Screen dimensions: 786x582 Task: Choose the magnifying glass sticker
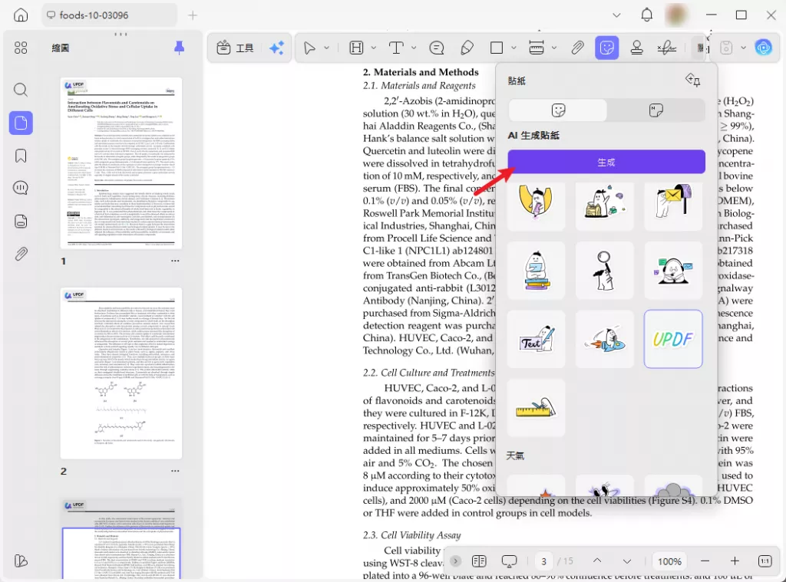(x=605, y=271)
